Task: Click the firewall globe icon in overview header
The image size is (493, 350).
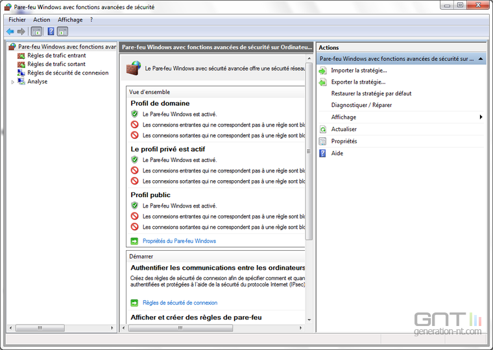Action: pos(134,68)
